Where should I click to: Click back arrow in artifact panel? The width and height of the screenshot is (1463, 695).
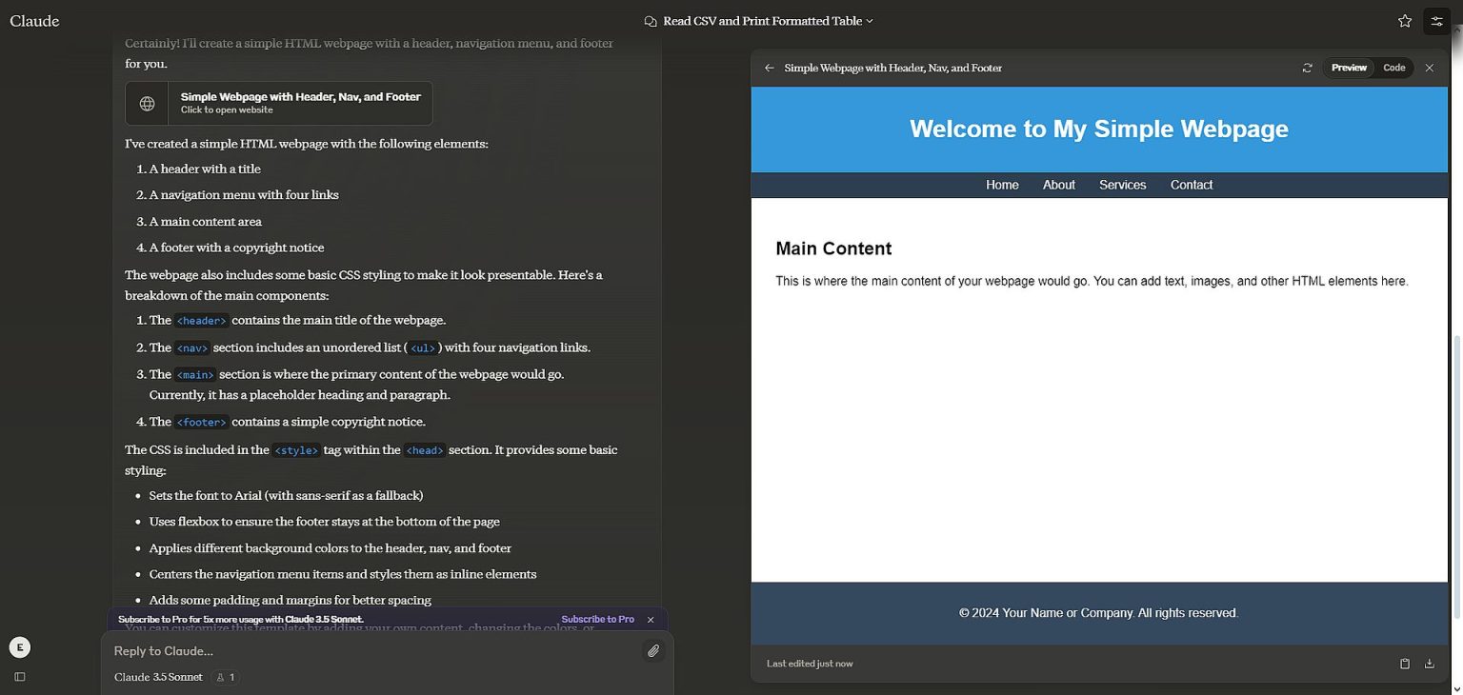pos(769,68)
